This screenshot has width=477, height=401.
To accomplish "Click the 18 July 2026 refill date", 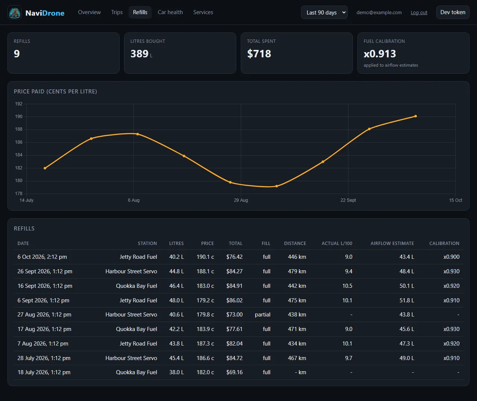I will pos(44,372).
